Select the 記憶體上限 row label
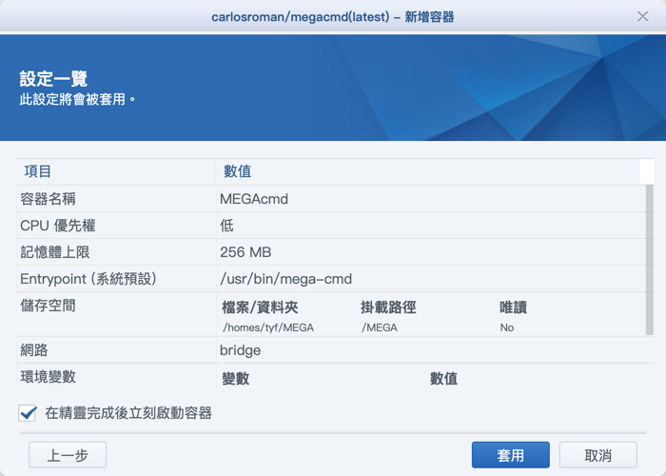Screen dimensions: 666x476 pos(55,252)
